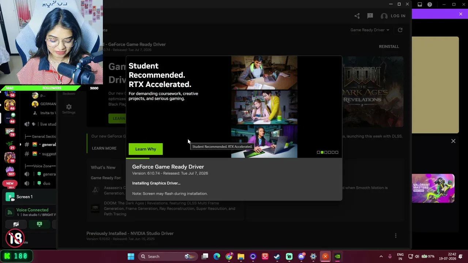Open Discord from the taskbar
Viewport: 468px width, 263px height.
301,256
